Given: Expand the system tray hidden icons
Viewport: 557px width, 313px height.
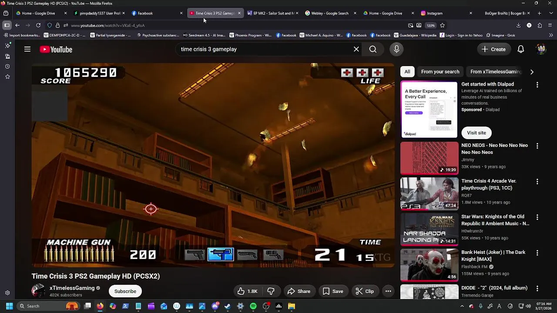Looking at the screenshot, I should click(462, 306).
